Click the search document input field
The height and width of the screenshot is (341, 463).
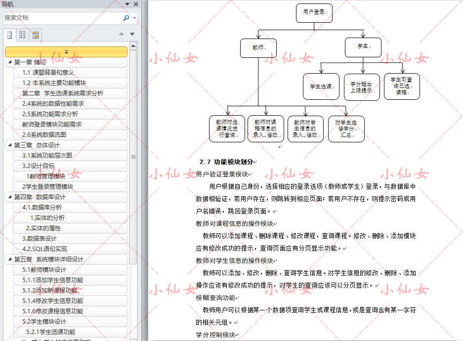(63, 18)
